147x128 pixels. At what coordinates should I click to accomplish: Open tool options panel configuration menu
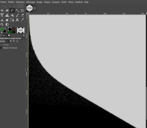[24, 35]
